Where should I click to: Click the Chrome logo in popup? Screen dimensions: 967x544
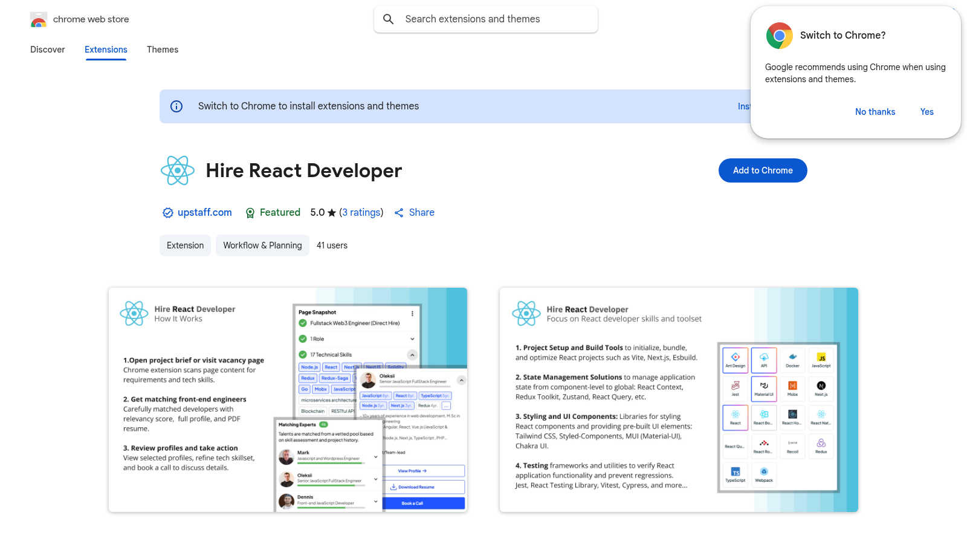click(x=780, y=36)
